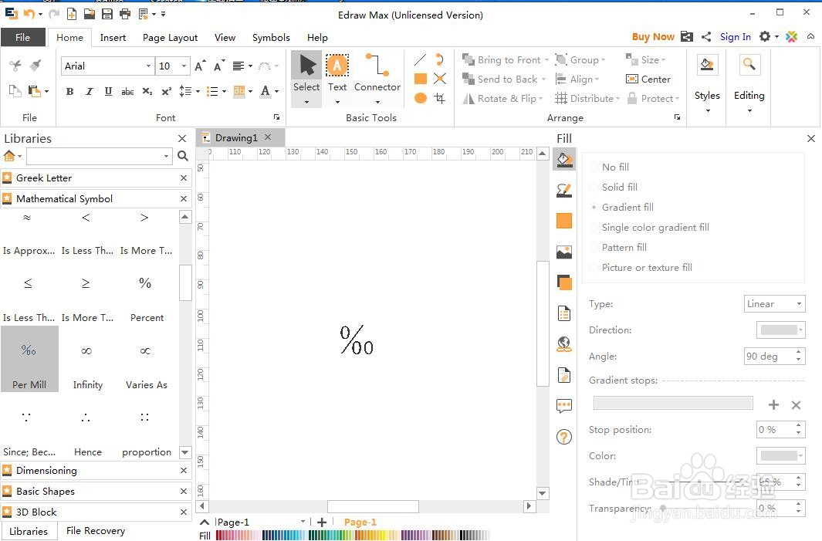Click the Center arrange button
The width and height of the screenshot is (822, 541).
point(648,79)
